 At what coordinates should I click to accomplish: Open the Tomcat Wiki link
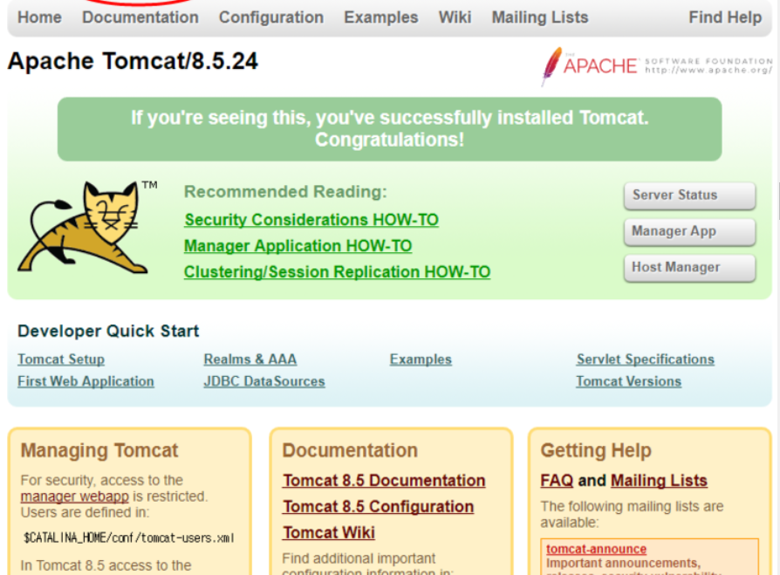click(329, 533)
